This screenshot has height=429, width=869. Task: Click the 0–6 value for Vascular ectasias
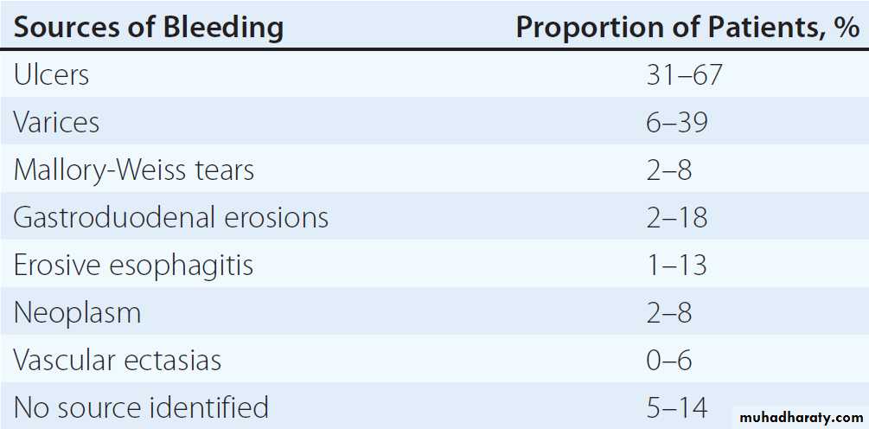[x=668, y=360]
